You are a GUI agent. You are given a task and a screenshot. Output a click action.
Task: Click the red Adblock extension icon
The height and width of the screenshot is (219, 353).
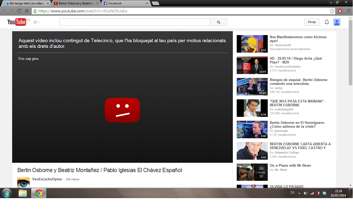[x=340, y=11]
